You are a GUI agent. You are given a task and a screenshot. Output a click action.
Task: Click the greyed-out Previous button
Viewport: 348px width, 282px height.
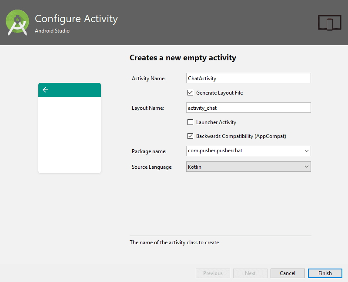(213, 273)
